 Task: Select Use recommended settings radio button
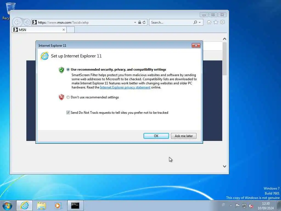coord(68,70)
